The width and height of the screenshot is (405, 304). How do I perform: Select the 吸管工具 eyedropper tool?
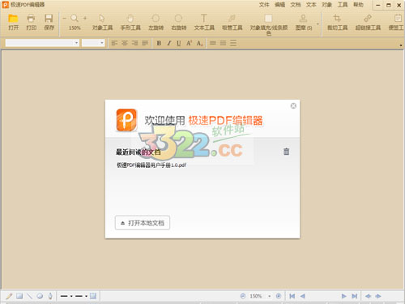232,22
